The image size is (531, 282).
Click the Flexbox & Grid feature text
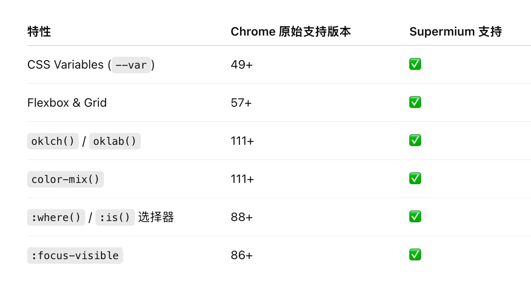(x=67, y=103)
